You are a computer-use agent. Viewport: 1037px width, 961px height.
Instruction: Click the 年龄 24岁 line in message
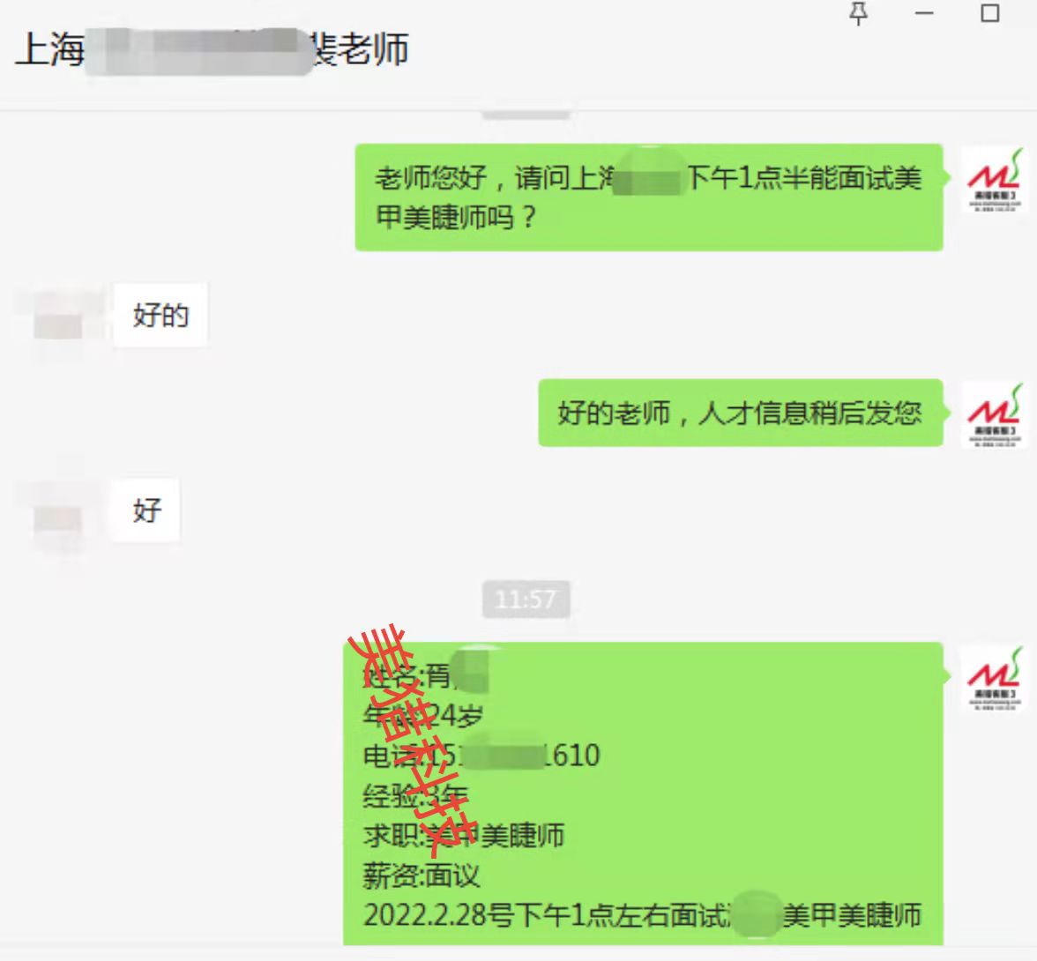pos(422,715)
